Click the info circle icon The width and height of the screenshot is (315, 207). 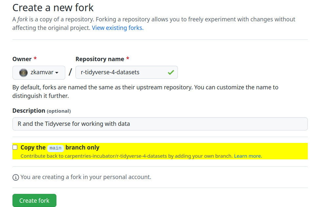tap(15, 177)
